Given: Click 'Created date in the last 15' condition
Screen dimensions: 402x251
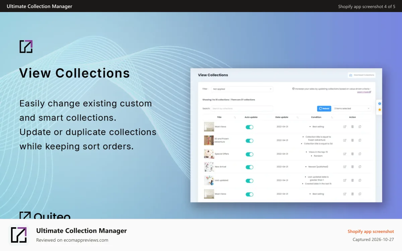Looking at the screenshot, I should point(318,184).
